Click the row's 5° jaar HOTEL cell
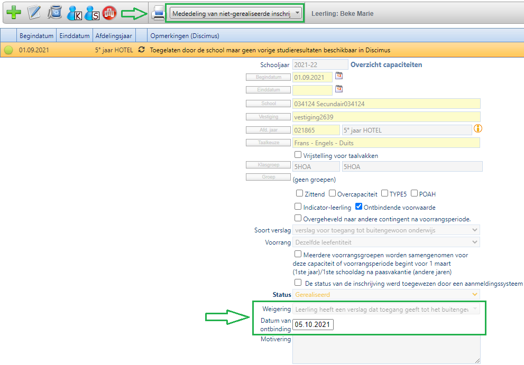 [x=114, y=50]
